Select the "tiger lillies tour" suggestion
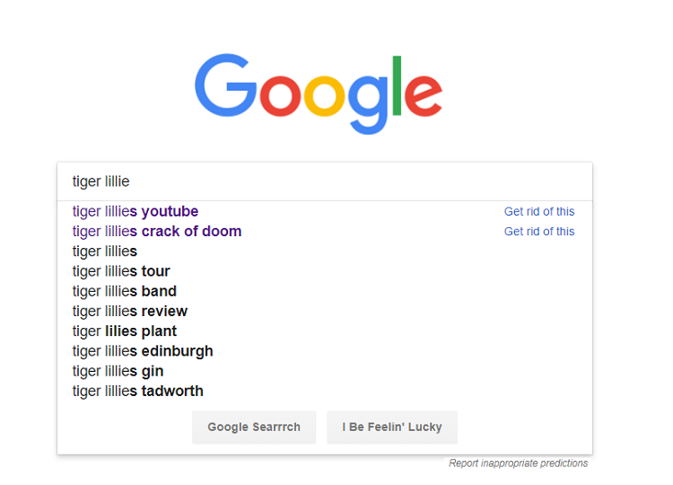This screenshot has width=673, height=485. (x=121, y=271)
